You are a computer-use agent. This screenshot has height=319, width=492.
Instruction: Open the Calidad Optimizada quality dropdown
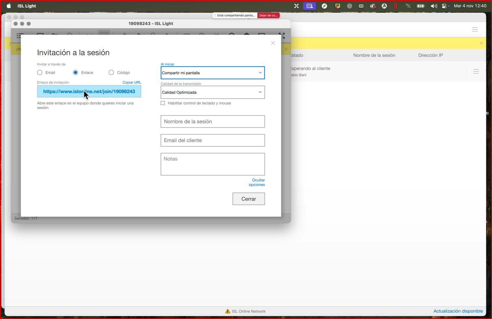[x=212, y=92]
